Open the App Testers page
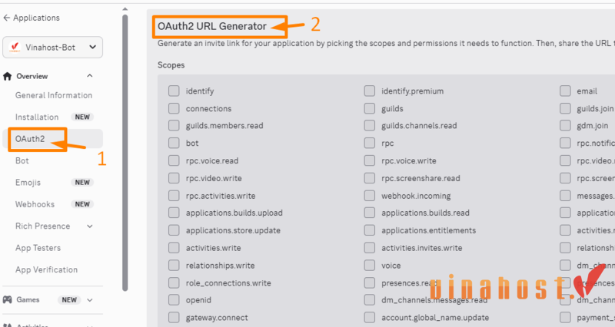Image resolution: width=615 pixels, height=327 pixels. pyautogui.click(x=38, y=248)
